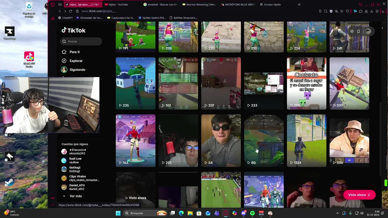The height and width of the screenshot is (218, 388).
Task: Open Clips Virales account
Action: (80, 178)
